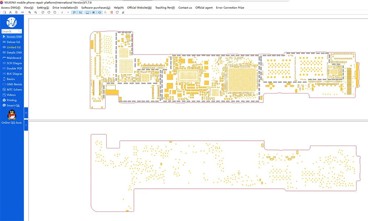368x221 pixels.
Task: Click the small 'AB' toolbar icon
Action: [22, 12]
